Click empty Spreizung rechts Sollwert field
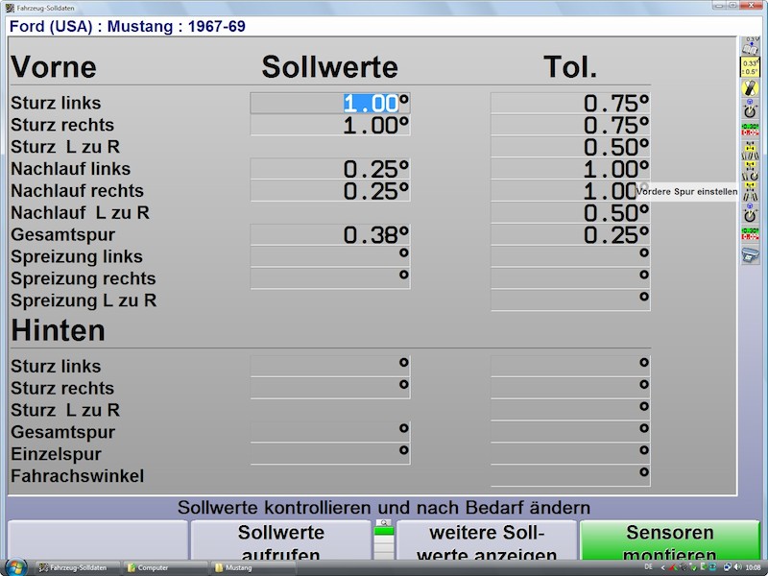This screenshot has width=768, height=576. [330, 278]
